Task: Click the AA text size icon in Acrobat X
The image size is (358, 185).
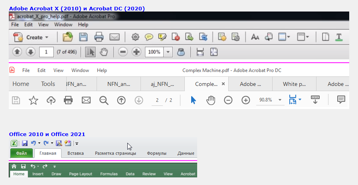Action: point(255,37)
